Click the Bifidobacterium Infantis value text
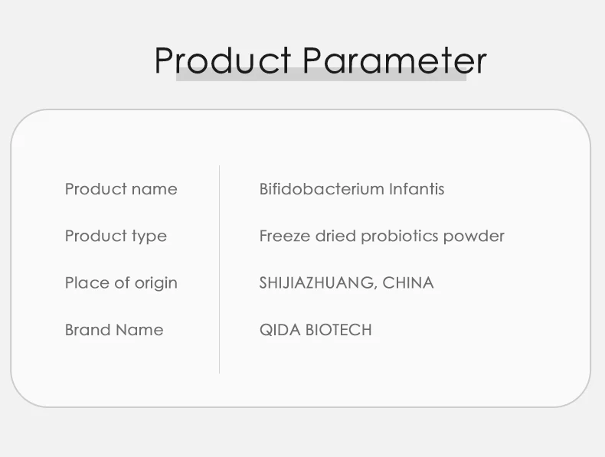 click(x=352, y=189)
